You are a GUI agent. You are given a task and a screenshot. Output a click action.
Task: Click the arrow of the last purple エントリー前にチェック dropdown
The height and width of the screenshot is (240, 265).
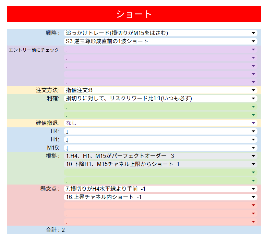(x=253, y=82)
